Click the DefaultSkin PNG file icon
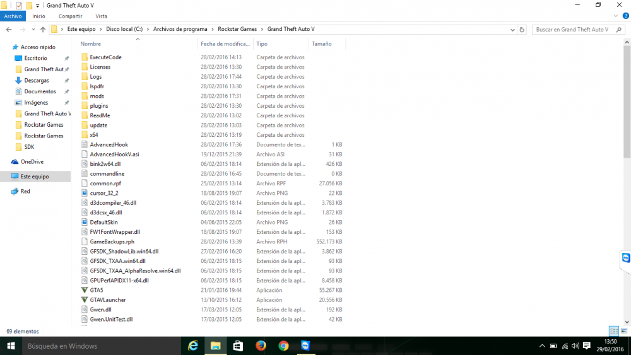 point(85,222)
